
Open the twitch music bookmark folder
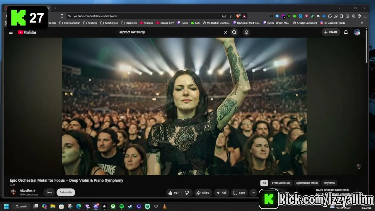(109, 23)
